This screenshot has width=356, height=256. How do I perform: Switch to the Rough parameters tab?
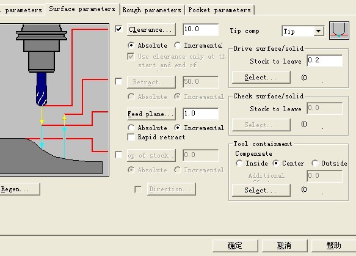(152, 10)
